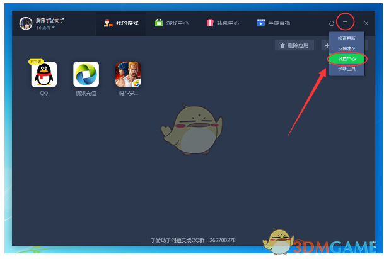
Task: Click the hamburger menu icon
Action: [x=345, y=23]
